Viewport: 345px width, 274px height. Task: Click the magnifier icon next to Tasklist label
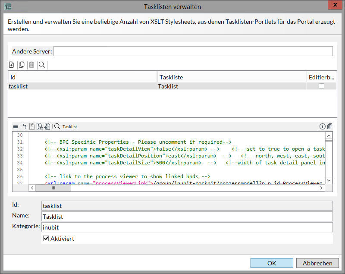coord(57,126)
